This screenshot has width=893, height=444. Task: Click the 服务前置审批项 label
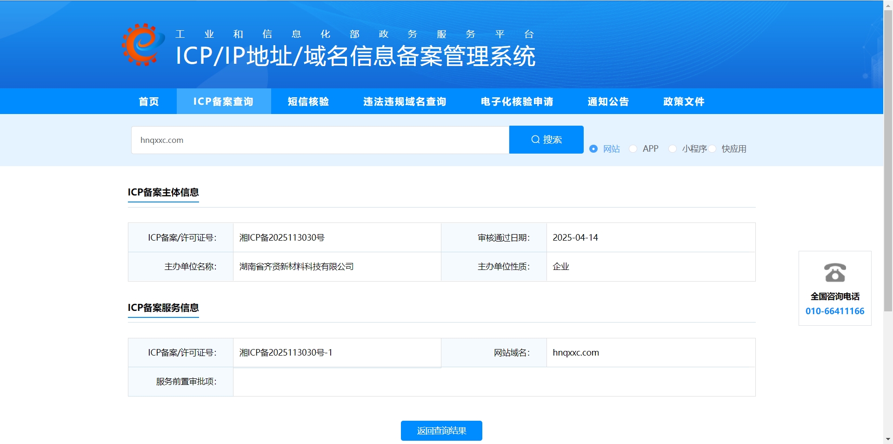[x=186, y=382]
